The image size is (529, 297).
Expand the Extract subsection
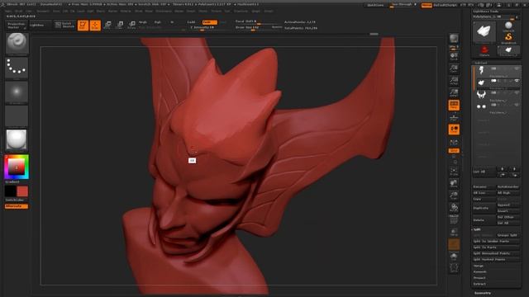(479, 284)
